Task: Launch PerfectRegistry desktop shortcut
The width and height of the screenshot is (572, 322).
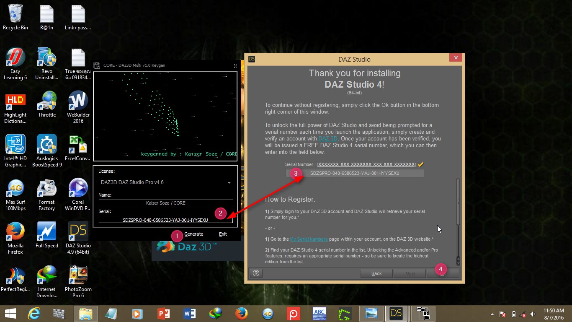Action: tap(15, 278)
